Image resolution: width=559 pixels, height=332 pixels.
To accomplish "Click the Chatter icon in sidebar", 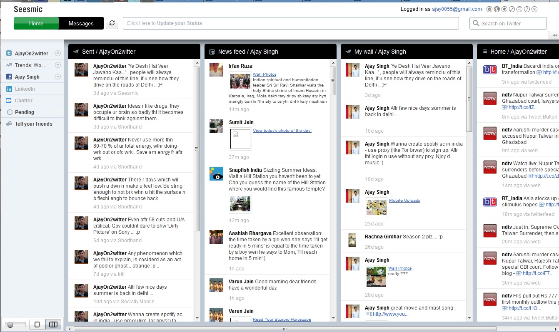I will click(9, 100).
